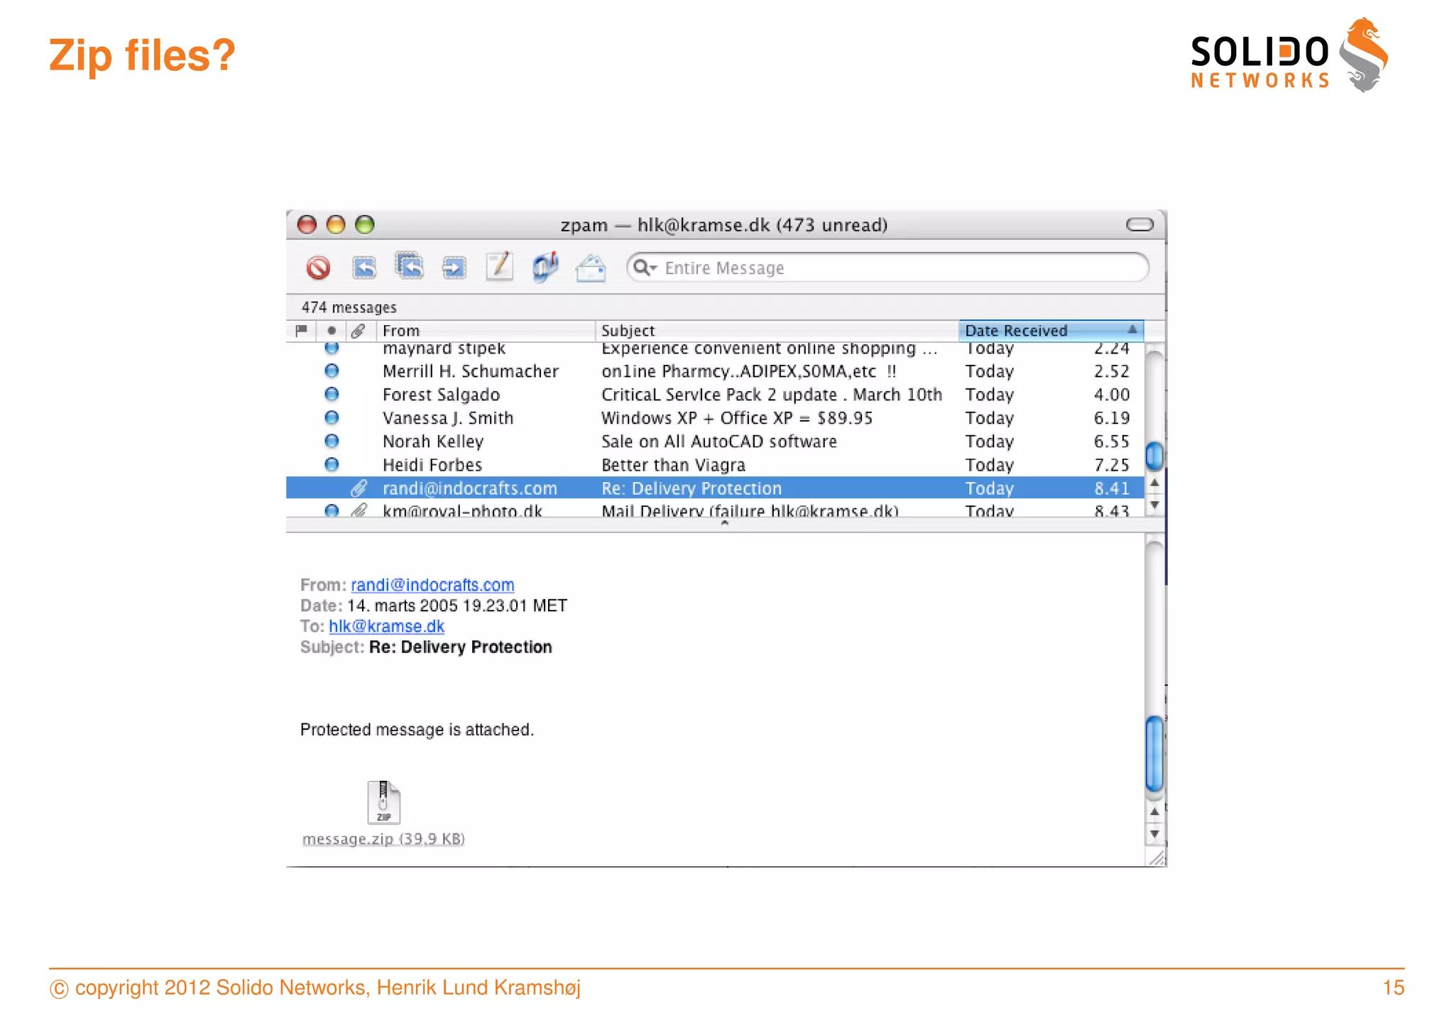The image size is (1454, 1028).
Task: Click message list scroll up arrow
Action: click(1154, 483)
